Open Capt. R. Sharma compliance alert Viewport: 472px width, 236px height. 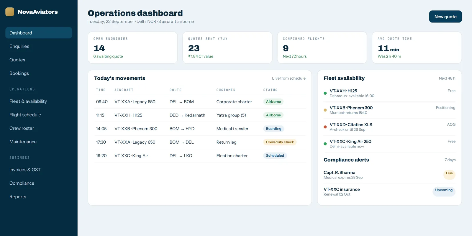[389, 175]
